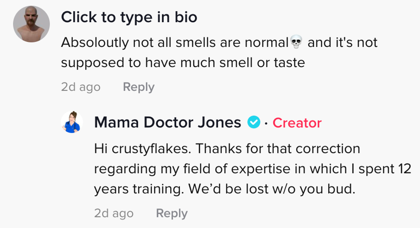The height and width of the screenshot is (228, 420).
Task: Click the words "and it's not" after the skull
Action: point(342,43)
